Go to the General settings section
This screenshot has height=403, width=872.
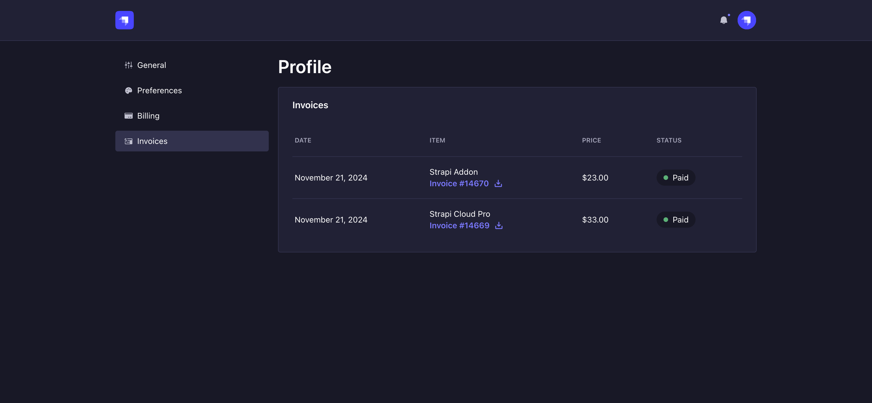click(x=192, y=65)
